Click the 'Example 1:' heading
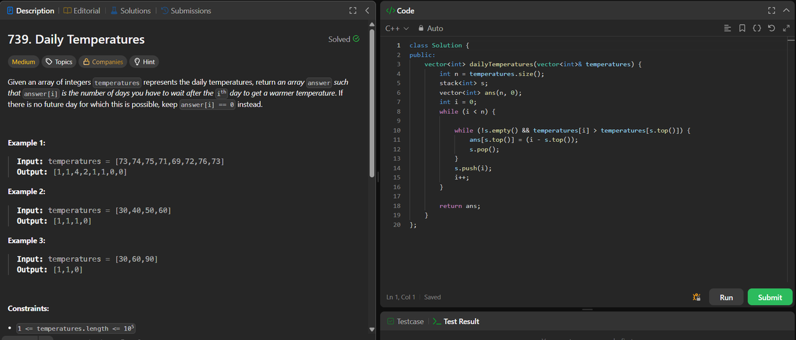 (x=26, y=144)
